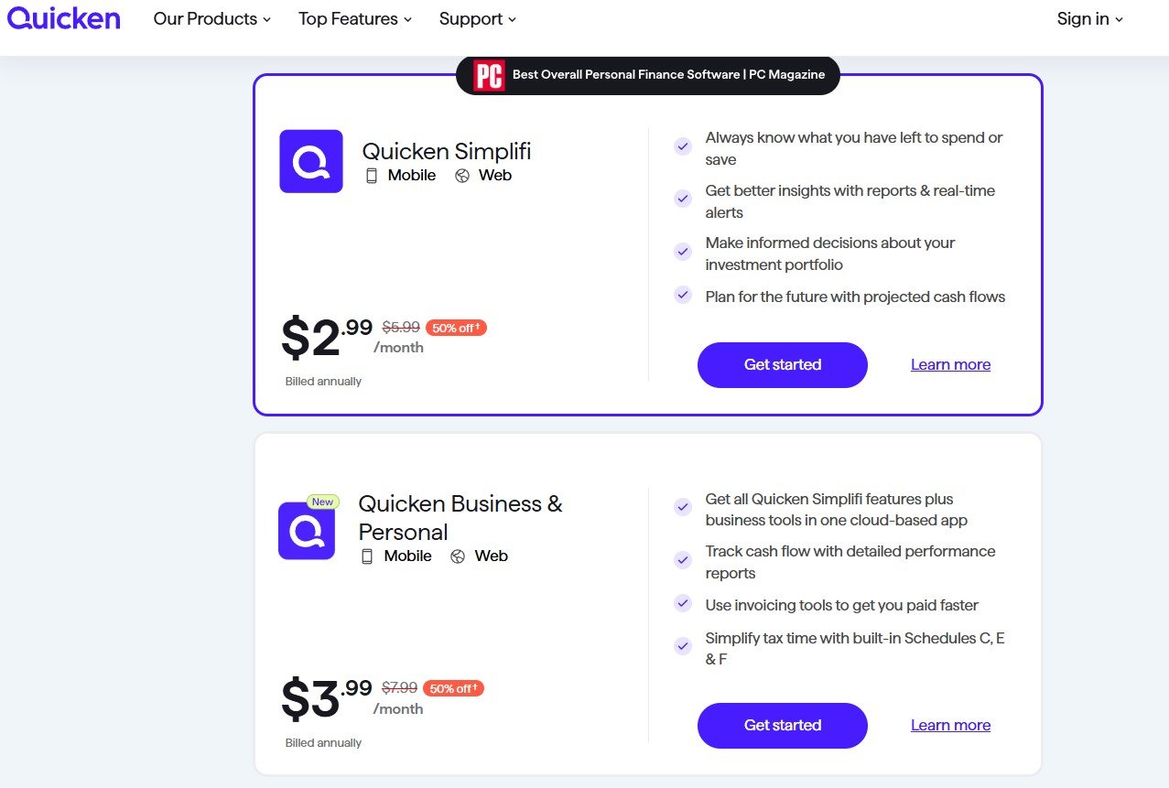Click the Quicken logo in header
The height and width of the screenshot is (788, 1169).
(64, 19)
